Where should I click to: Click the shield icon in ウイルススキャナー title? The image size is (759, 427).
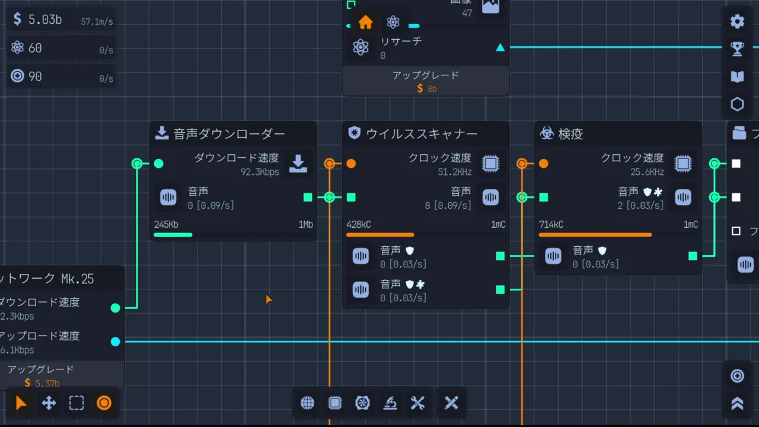[354, 133]
